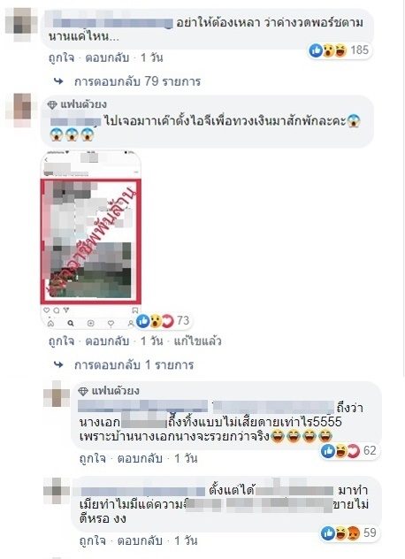The width and height of the screenshot is (405, 559).
Task: Click the 1 วัน timestamp on the last comment
Action: (x=186, y=540)
